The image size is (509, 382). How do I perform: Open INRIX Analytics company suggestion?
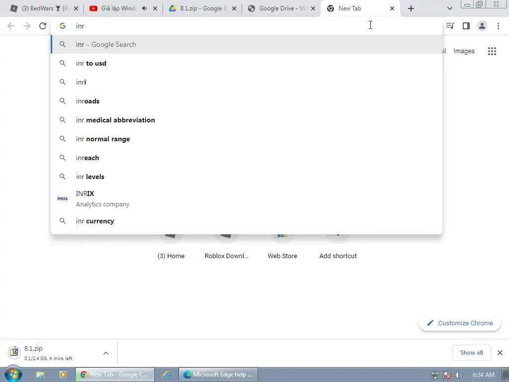[x=247, y=198]
